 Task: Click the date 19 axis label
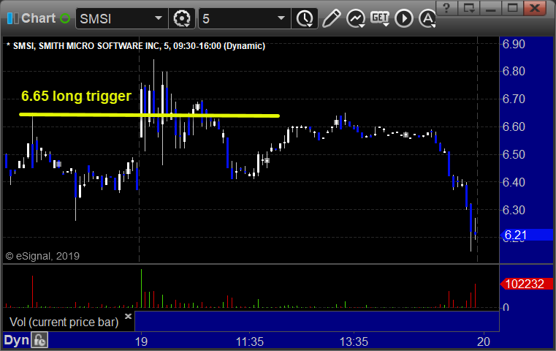coord(141,341)
